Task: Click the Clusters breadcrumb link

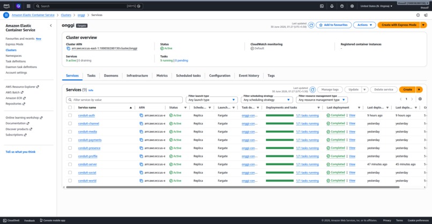Action: pyautogui.click(x=66, y=15)
